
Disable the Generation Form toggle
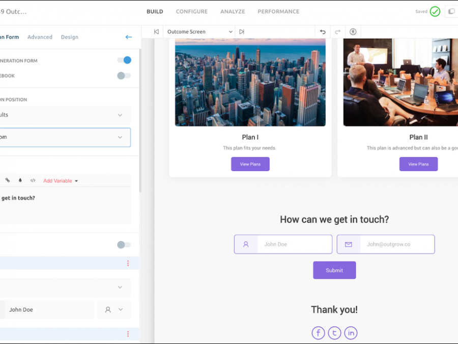coord(124,60)
